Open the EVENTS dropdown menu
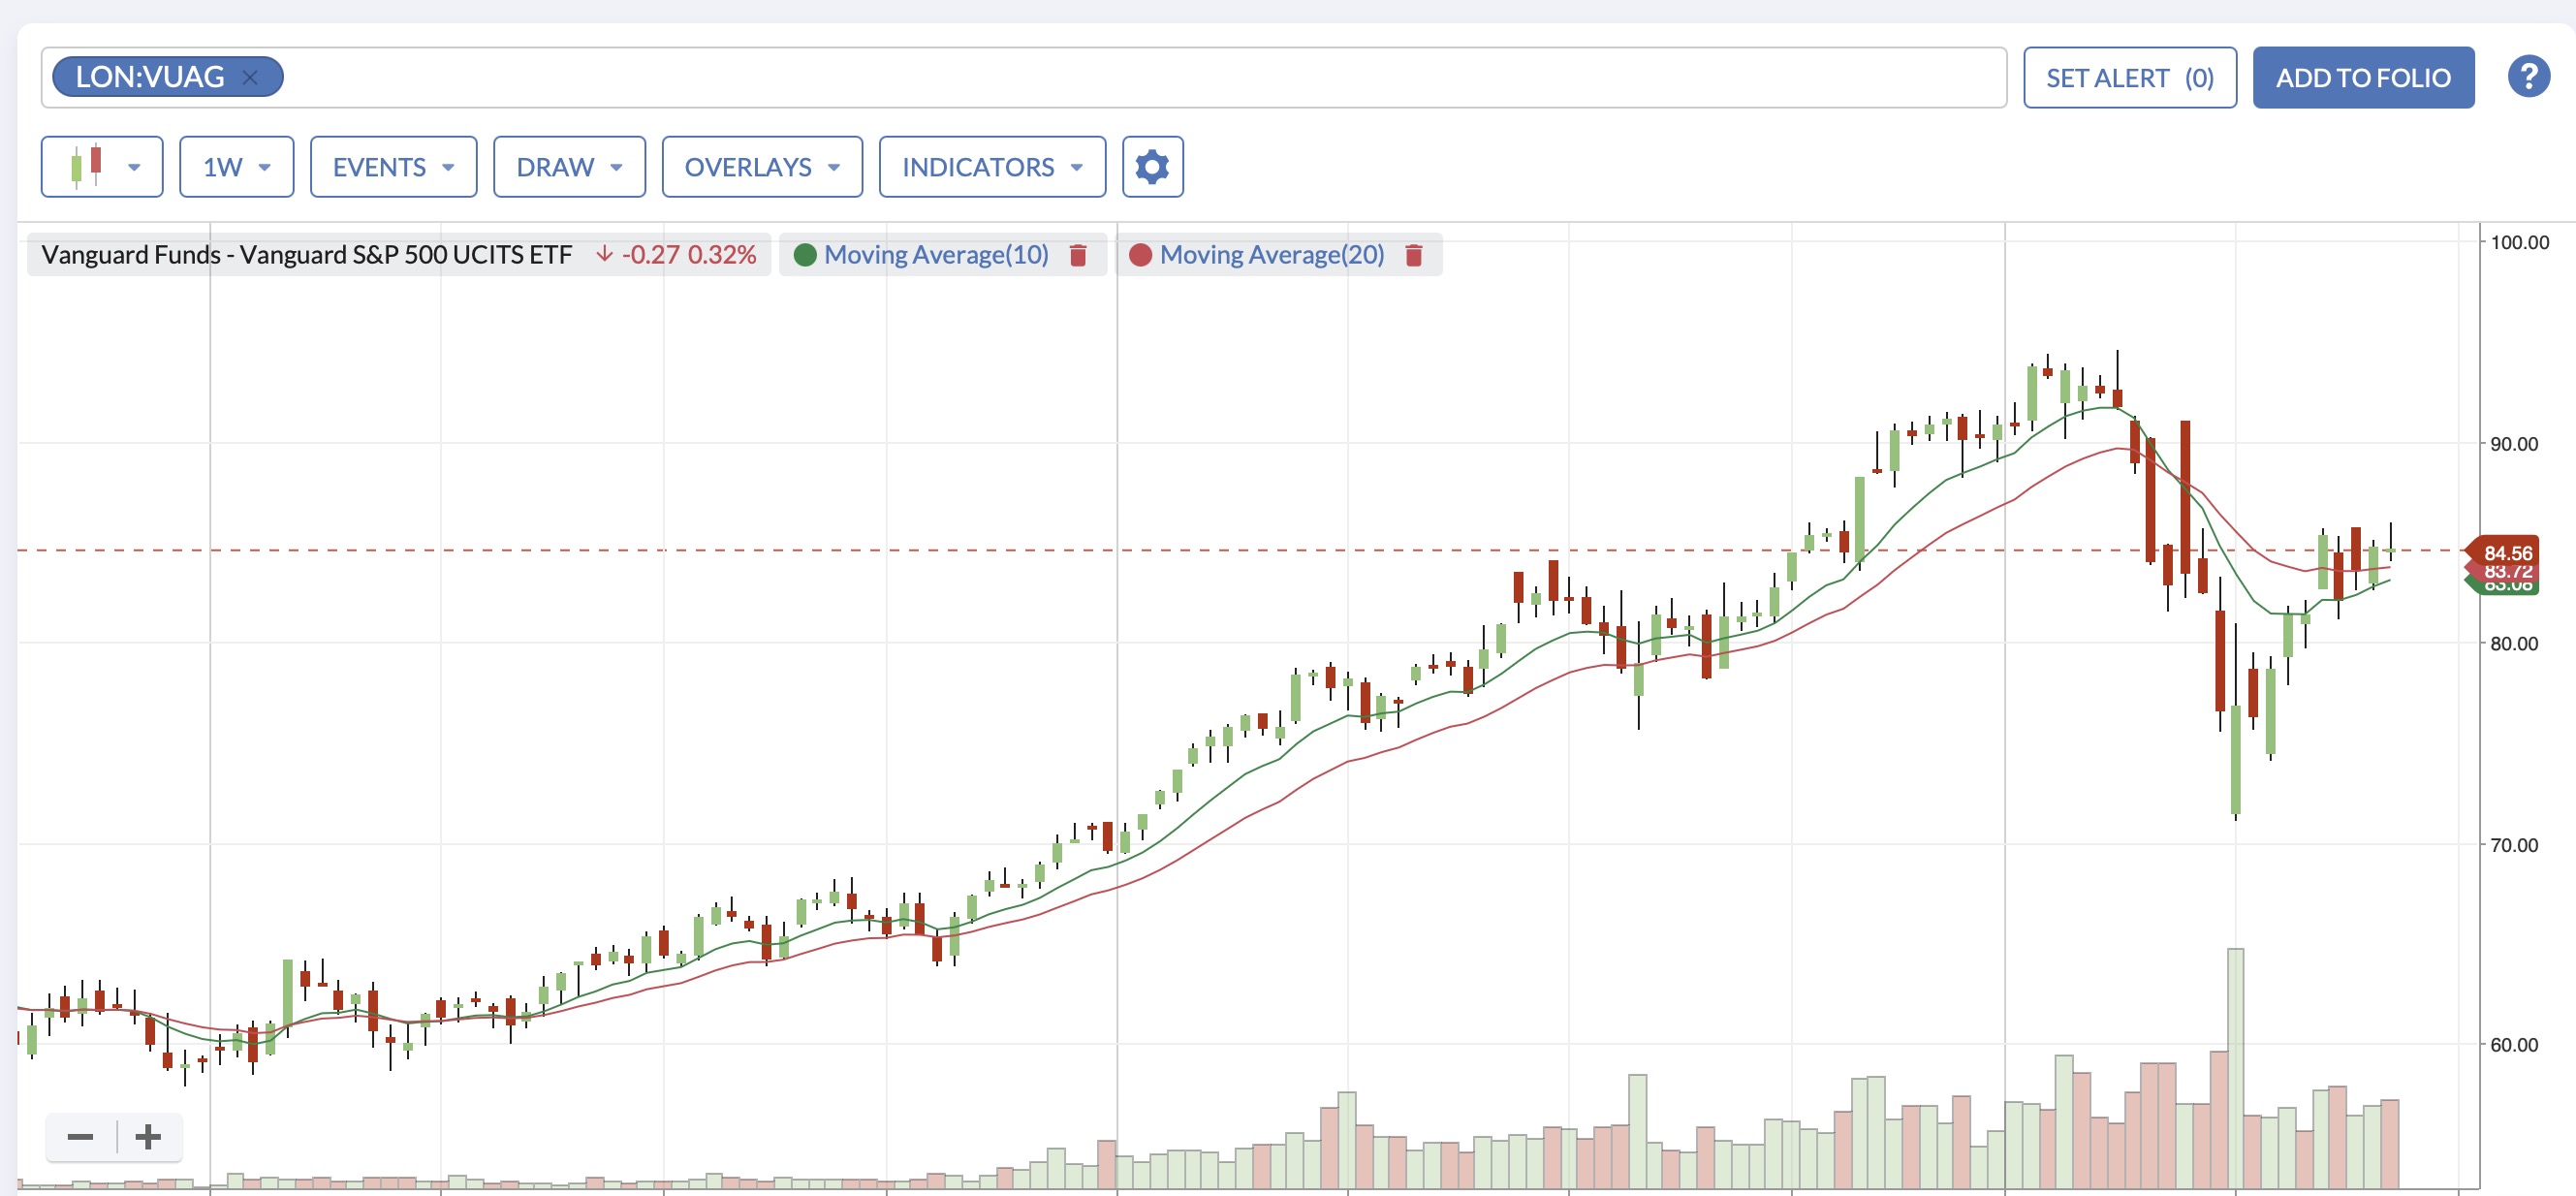2576x1196 pixels. pyautogui.click(x=393, y=166)
